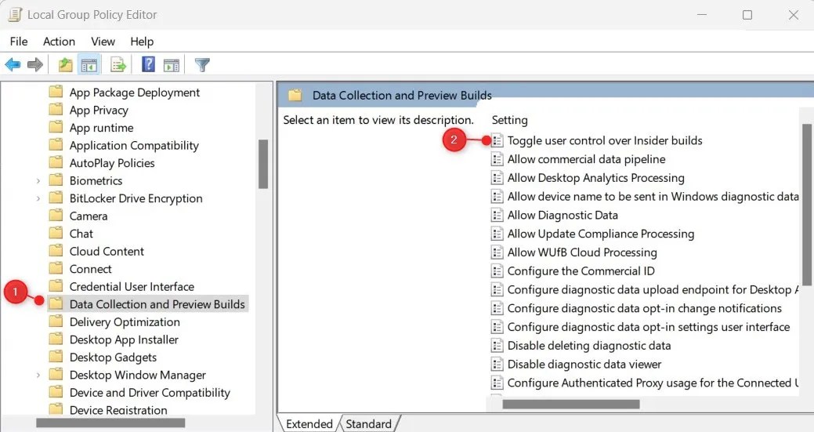Open the Help menu
The width and height of the screenshot is (814, 432).
point(142,42)
